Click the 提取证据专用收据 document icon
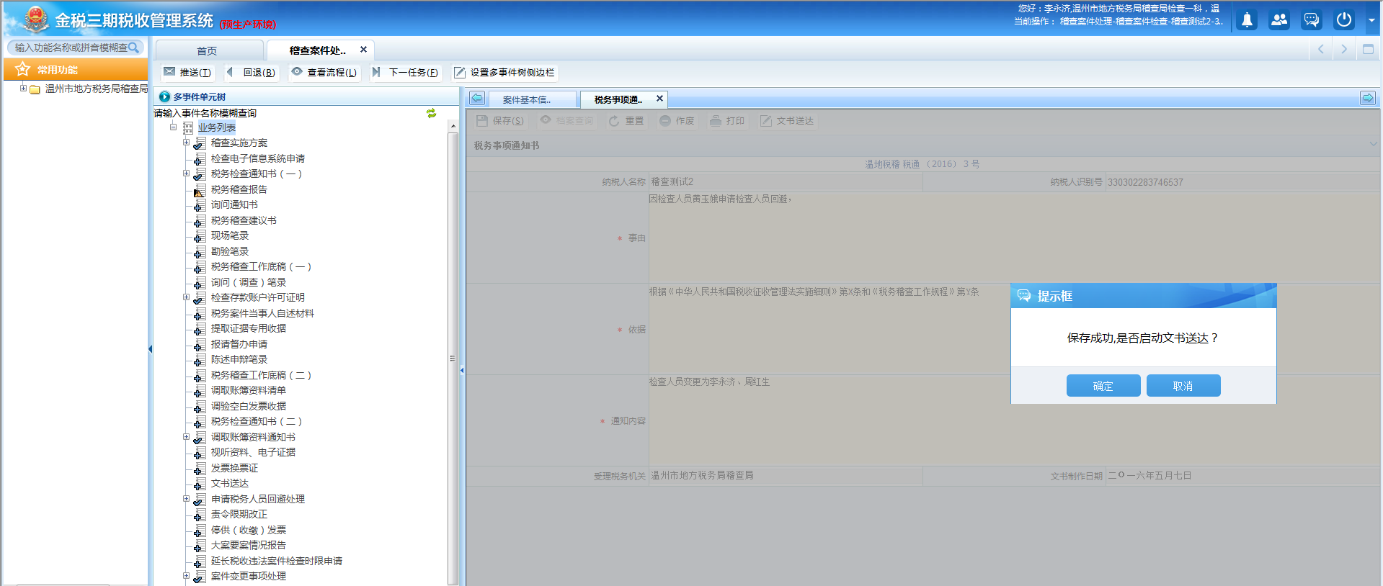This screenshot has height=586, width=1383. point(200,328)
